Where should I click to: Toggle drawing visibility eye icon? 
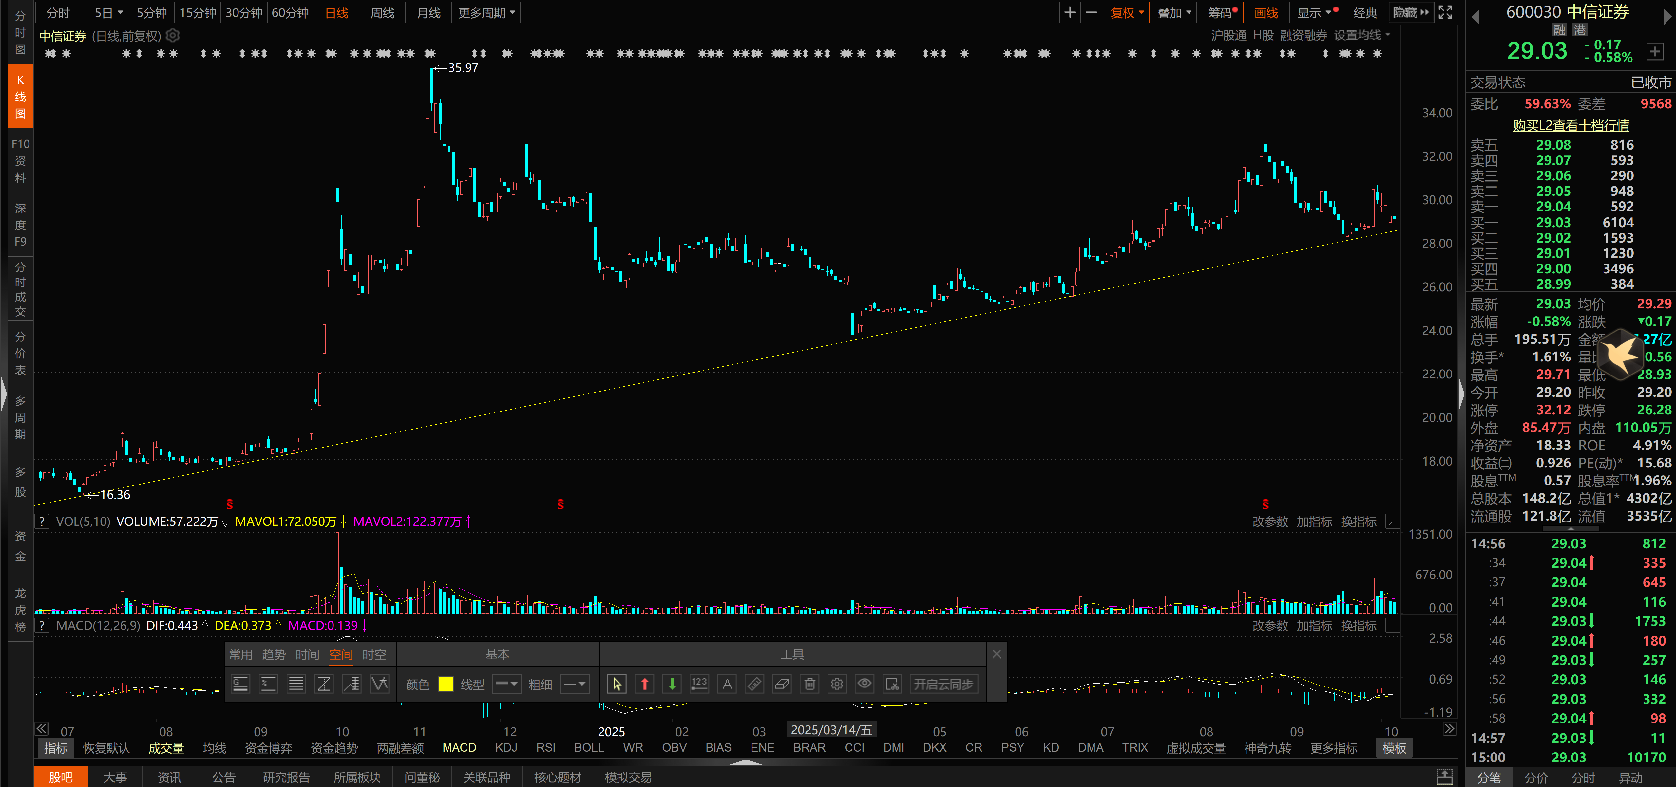(864, 684)
